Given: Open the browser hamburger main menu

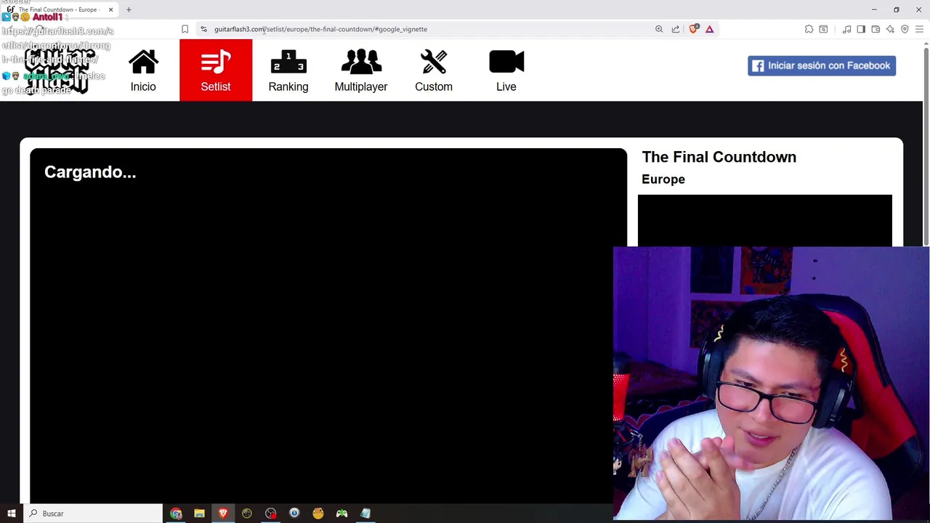Looking at the screenshot, I should (x=919, y=29).
